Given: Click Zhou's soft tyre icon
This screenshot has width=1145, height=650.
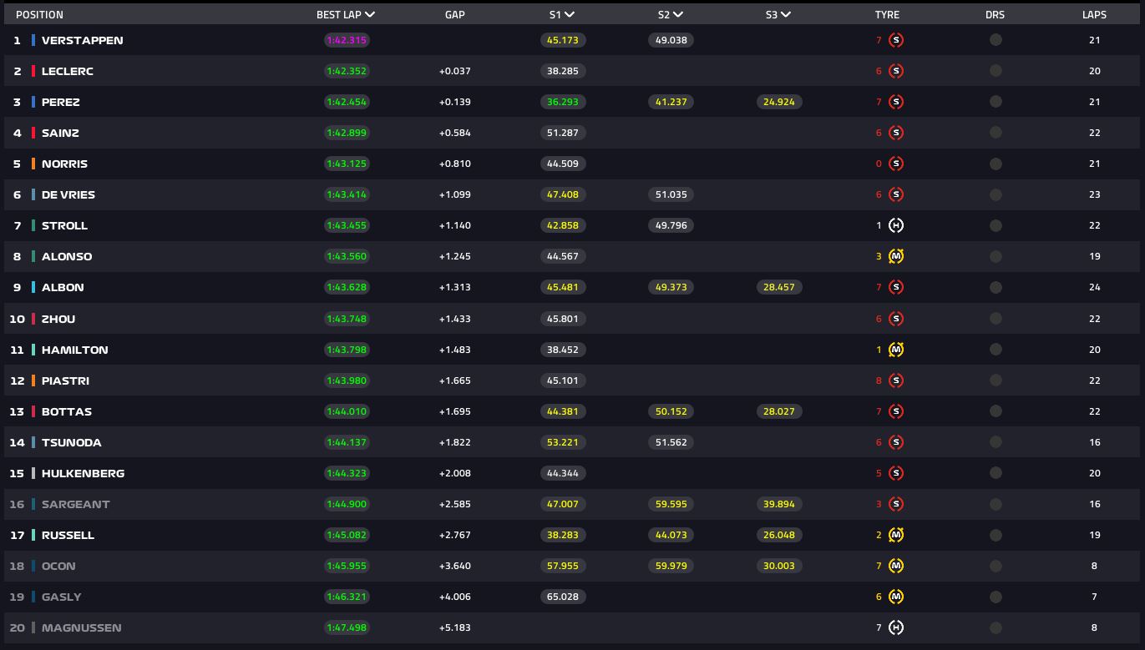Looking at the screenshot, I should pyautogui.click(x=896, y=319).
